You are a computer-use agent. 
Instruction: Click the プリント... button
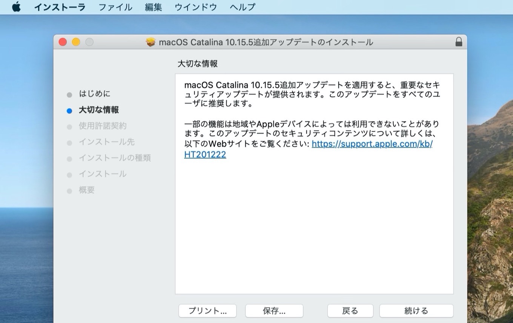[207, 311]
